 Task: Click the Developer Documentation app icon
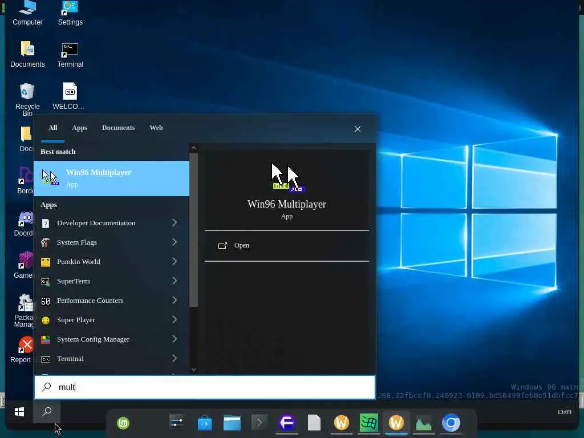point(46,223)
